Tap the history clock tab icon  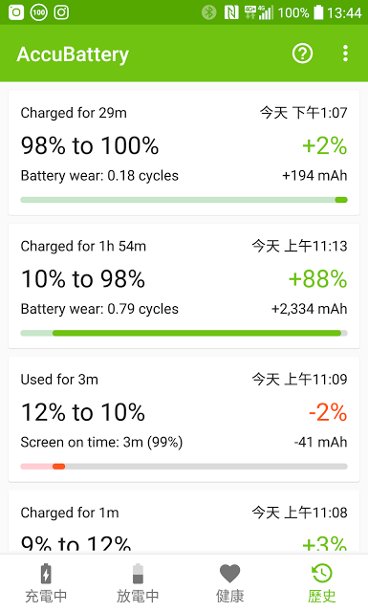tap(322, 574)
